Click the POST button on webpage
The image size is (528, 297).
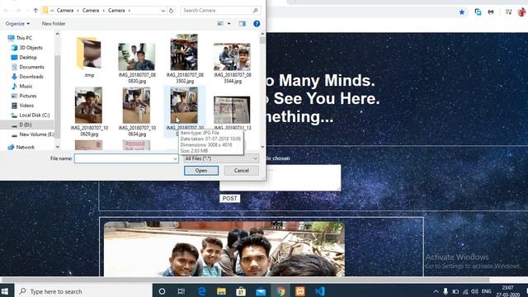[x=229, y=198]
